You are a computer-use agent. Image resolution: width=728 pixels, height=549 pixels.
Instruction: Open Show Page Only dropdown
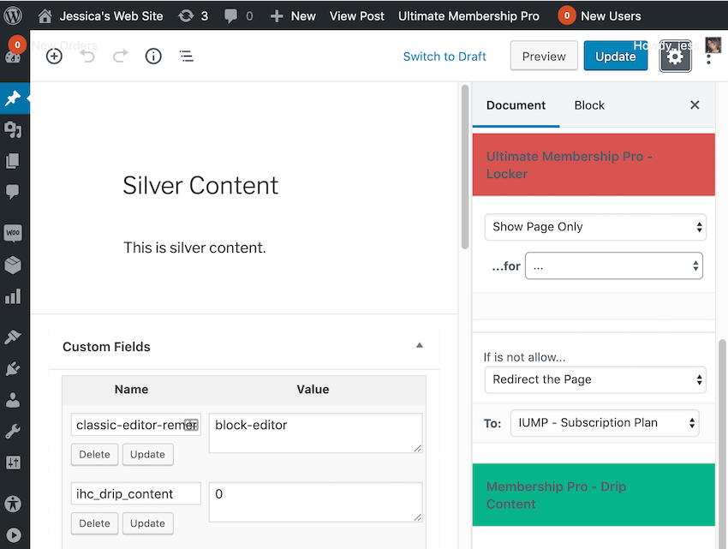pyautogui.click(x=595, y=227)
